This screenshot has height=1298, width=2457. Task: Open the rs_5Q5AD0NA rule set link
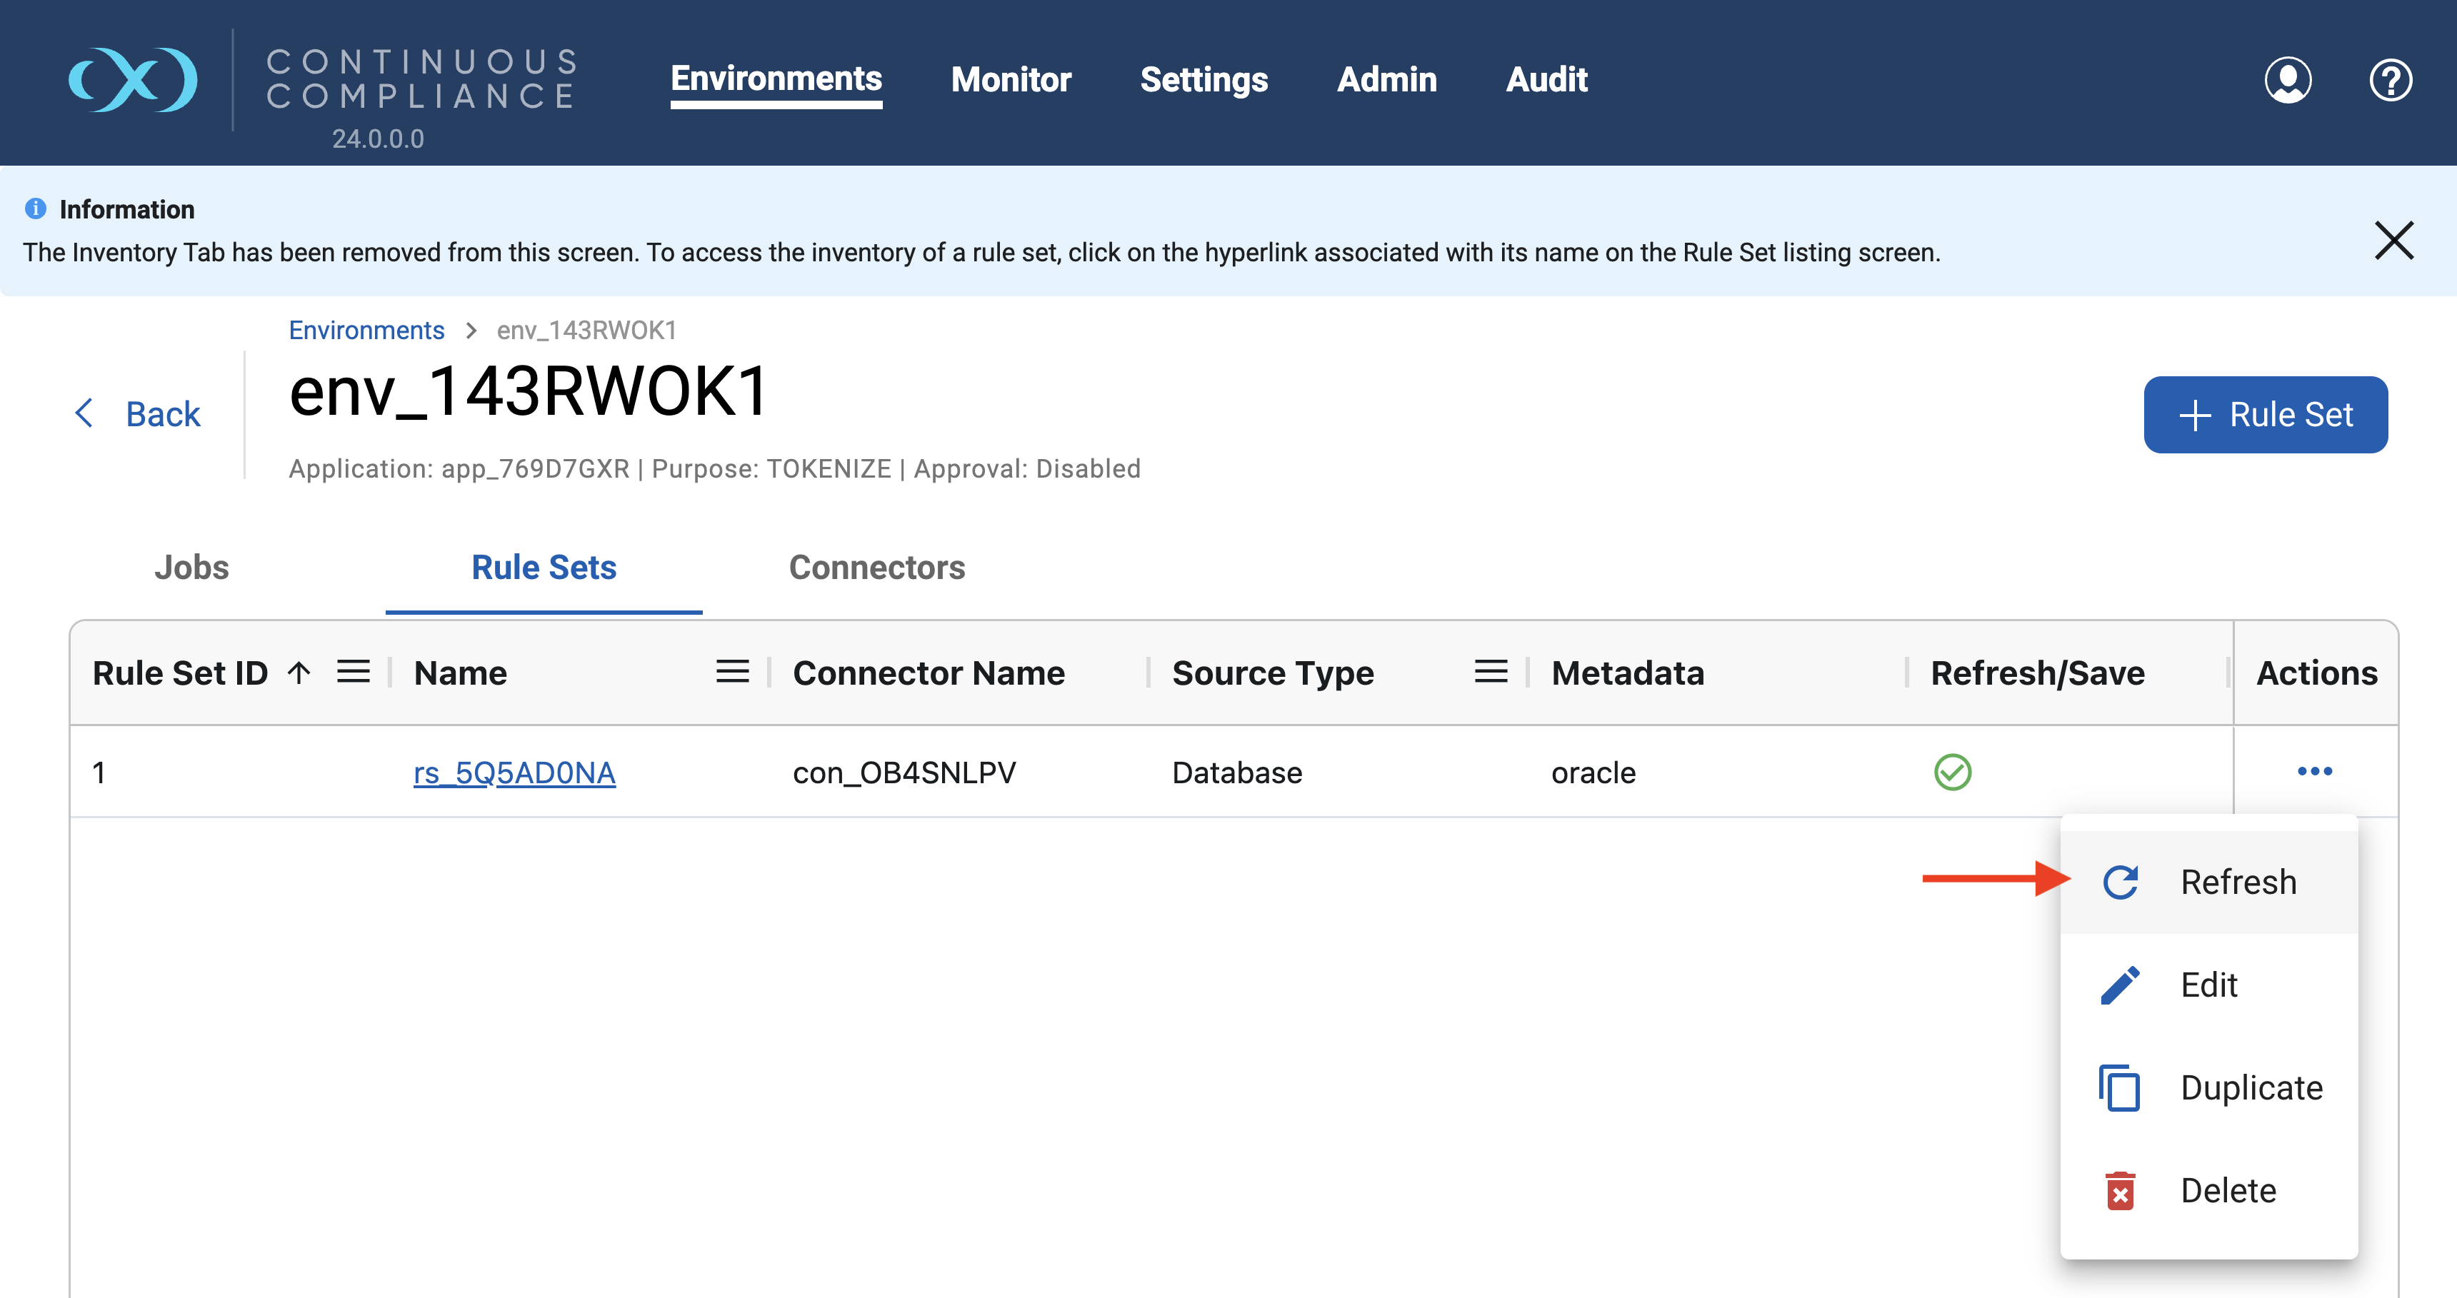pos(514,773)
